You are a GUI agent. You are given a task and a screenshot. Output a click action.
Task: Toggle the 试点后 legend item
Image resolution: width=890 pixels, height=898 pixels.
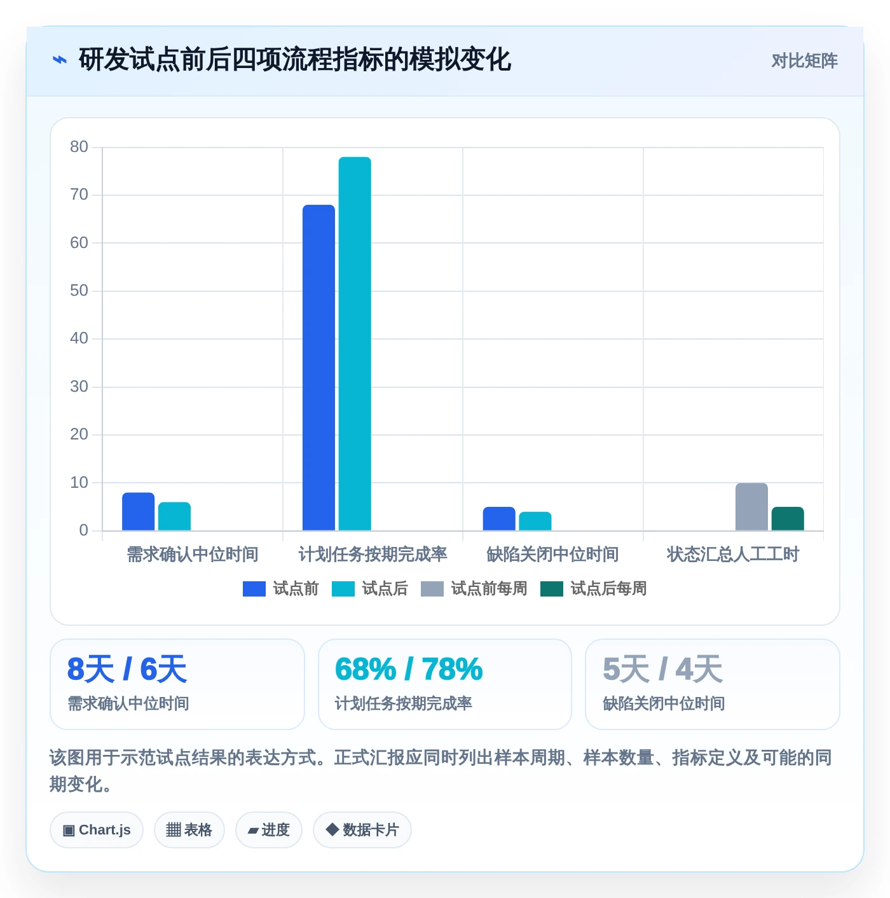(369, 589)
